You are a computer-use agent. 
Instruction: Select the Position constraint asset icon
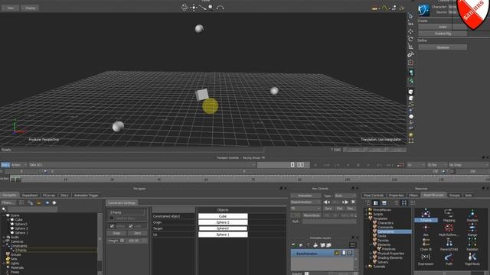[472, 213]
